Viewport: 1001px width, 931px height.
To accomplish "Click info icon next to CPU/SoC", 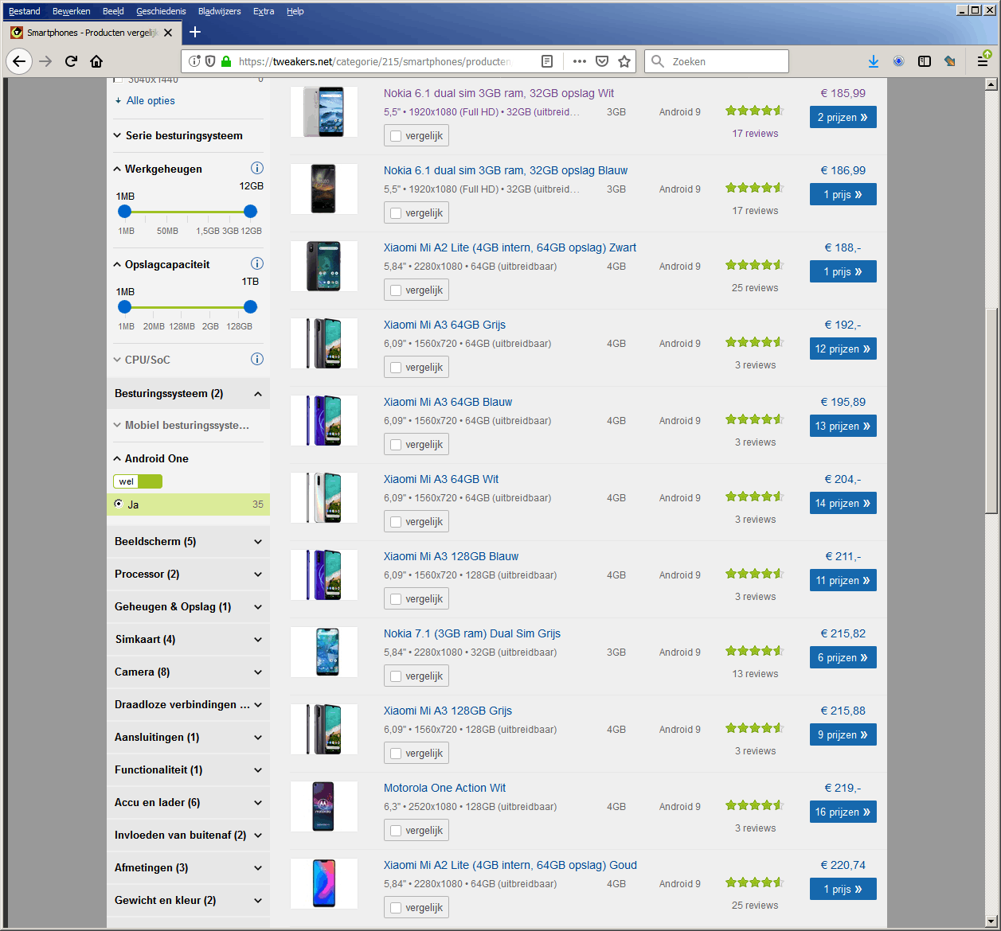I will coord(257,359).
